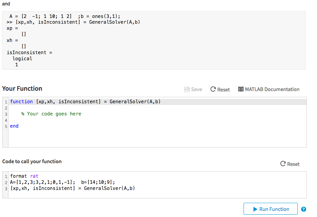The width and height of the screenshot is (317, 217).
Task: Click the 'Your Function' heading
Action: point(22,89)
